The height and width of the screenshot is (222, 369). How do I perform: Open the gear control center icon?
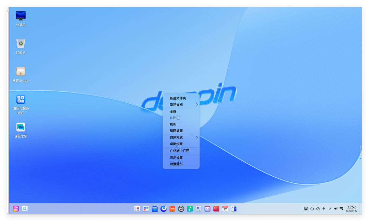pyautogui.click(x=181, y=209)
